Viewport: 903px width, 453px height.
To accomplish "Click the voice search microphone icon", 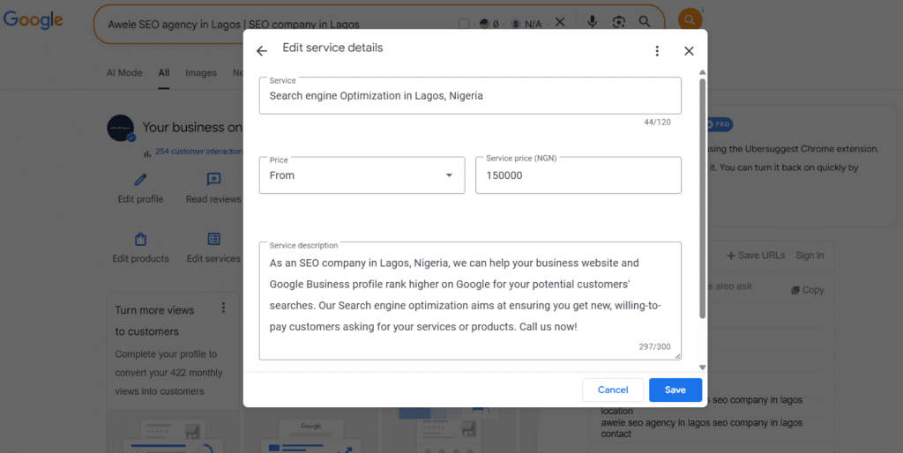I will point(592,21).
